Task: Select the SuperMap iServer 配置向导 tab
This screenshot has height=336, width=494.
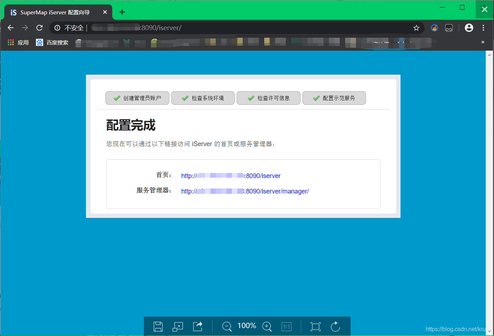Action: tap(59, 12)
